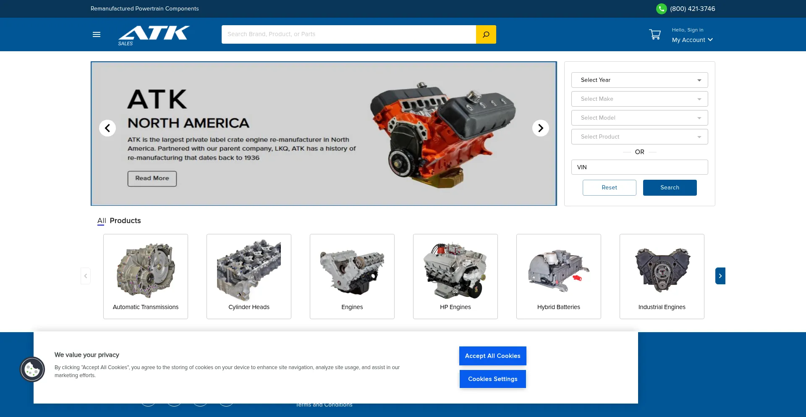This screenshot has height=417, width=806.
Task: Advance to next banner slide
Action: (x=540, y=128)
